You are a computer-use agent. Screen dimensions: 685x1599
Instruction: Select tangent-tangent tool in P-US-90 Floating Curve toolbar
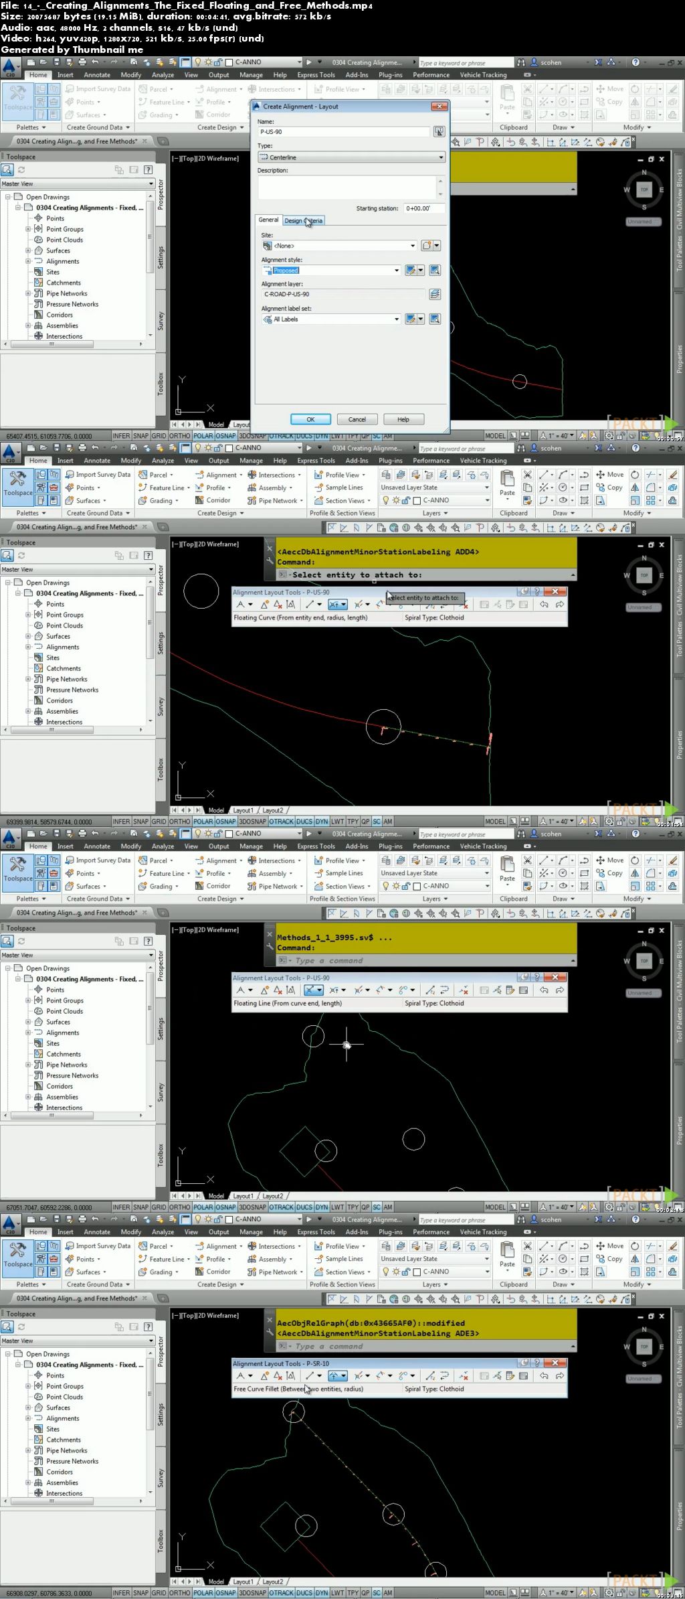pyautogui.click(x=241, y=605)
